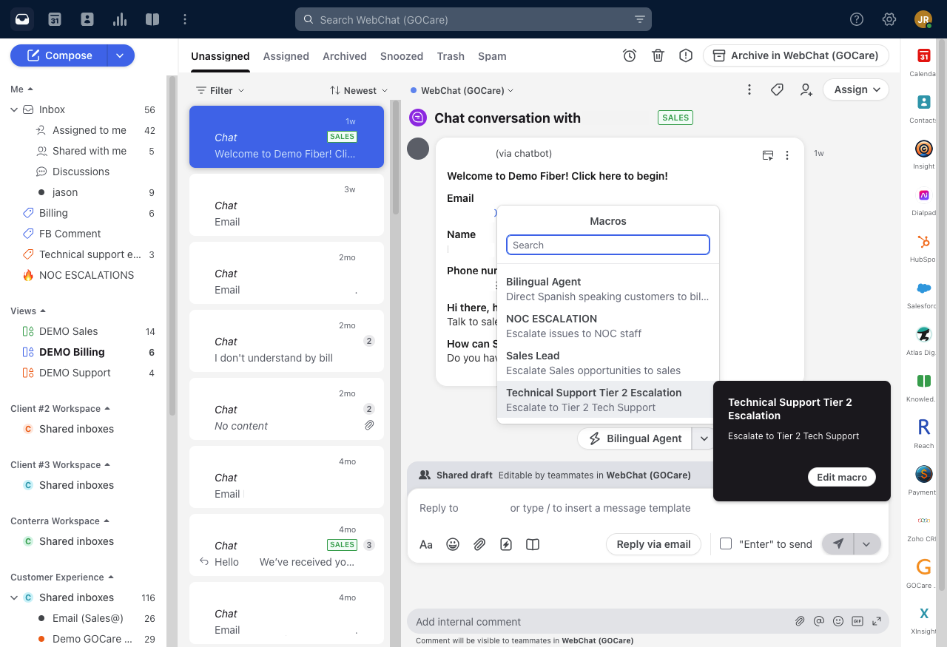Select the Bilingual Agent macro in list
947x647 pixels.
[608, 289]
